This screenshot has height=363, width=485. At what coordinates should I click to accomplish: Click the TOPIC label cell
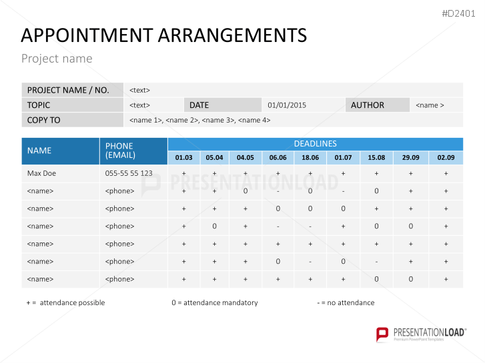coord(72,105)
